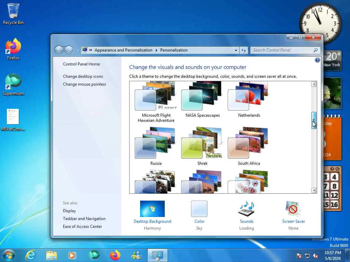This screenshot has height=262, width=350.
Task: Select the Supermium desktop shortcut
Action: tap(13, 85)
